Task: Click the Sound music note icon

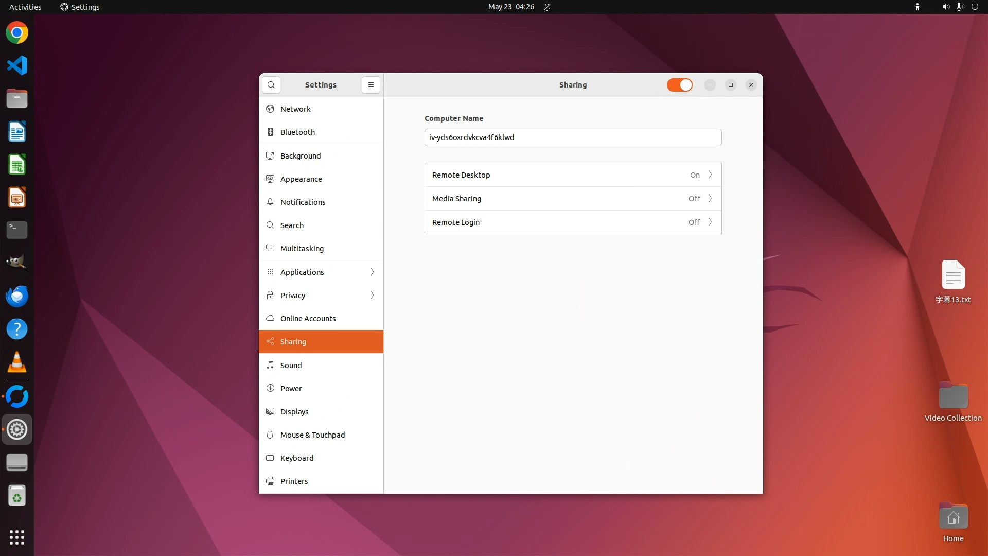Action: tap(270, 366)
